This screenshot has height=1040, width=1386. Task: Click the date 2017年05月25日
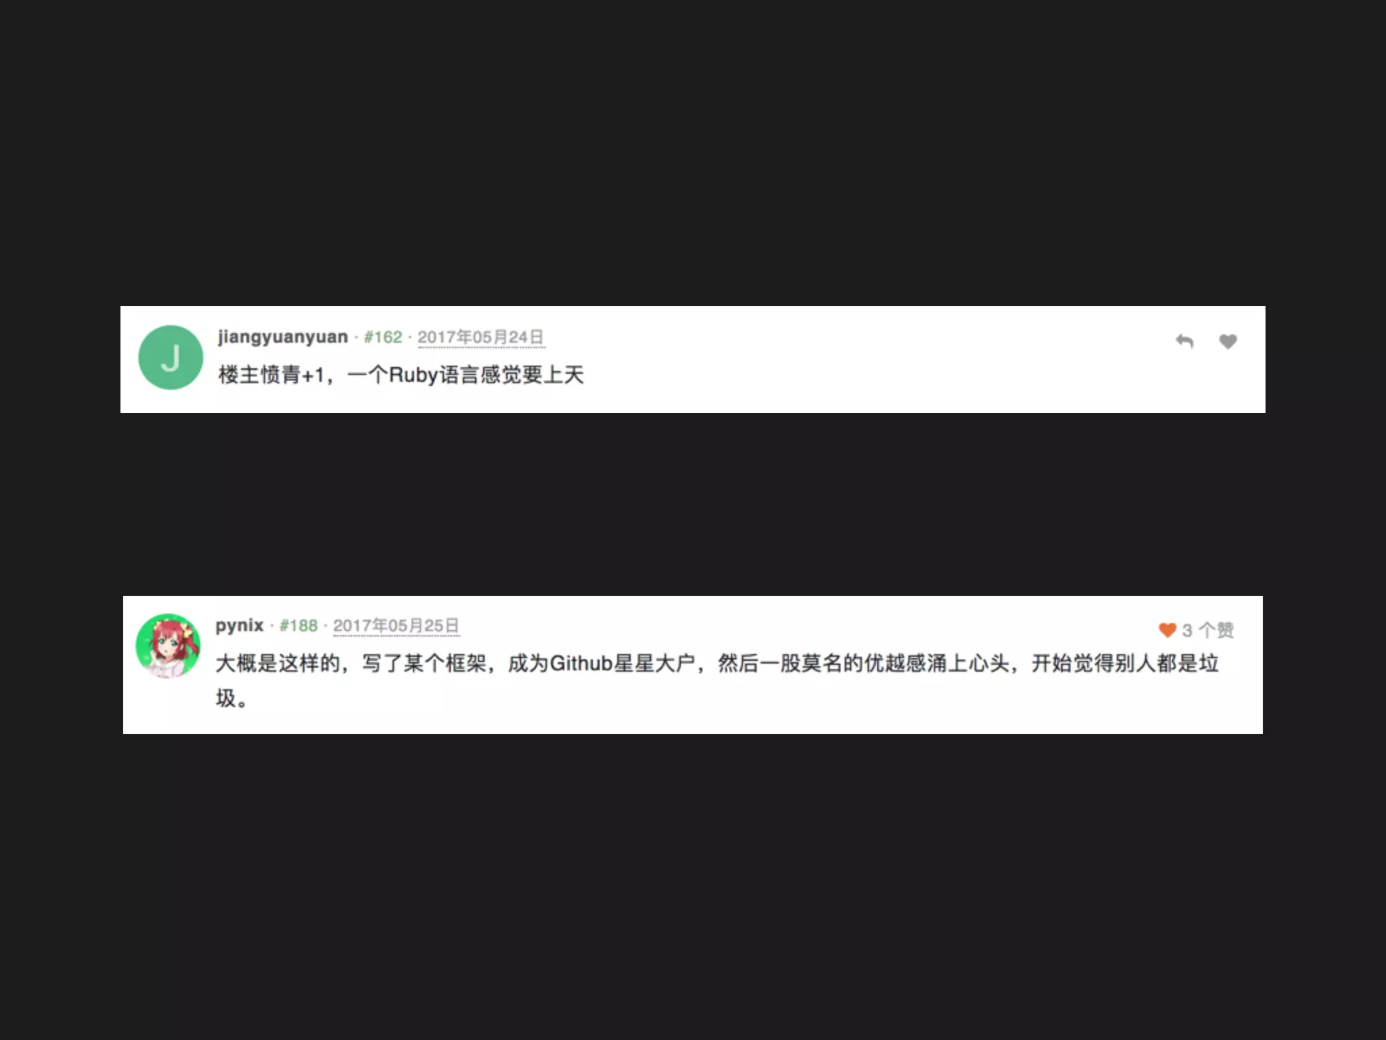397,625
